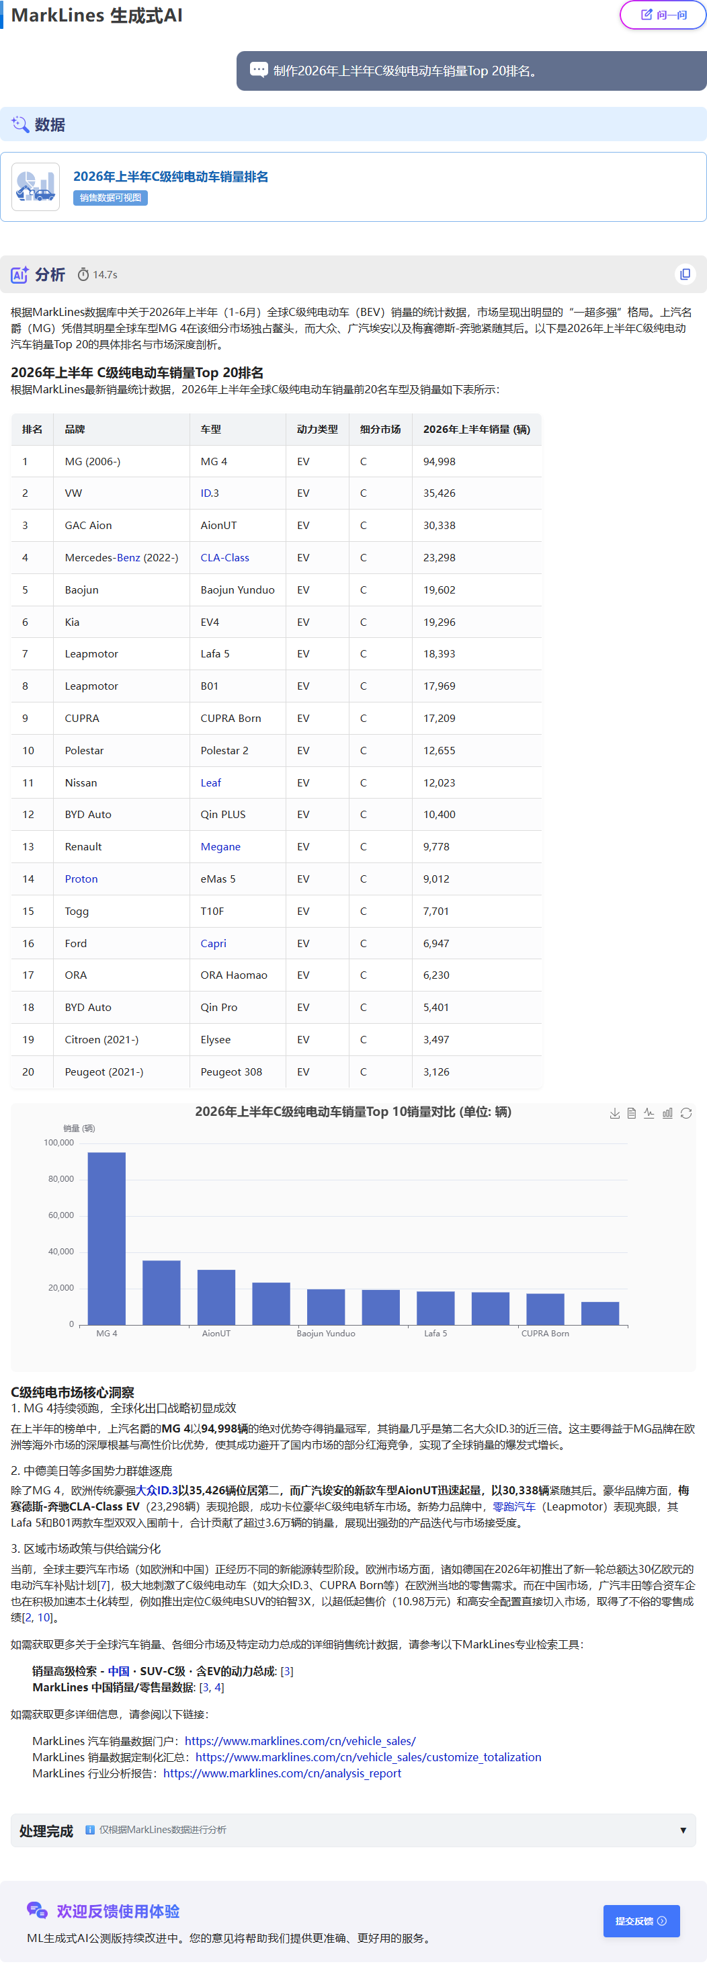This screenshot has height=1981, width=707.
Task: Click the CUPRA Born bar in chart
Action: click(546, 1309)
